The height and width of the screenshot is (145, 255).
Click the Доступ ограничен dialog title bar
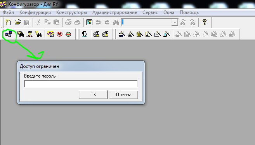coord(81,66)
